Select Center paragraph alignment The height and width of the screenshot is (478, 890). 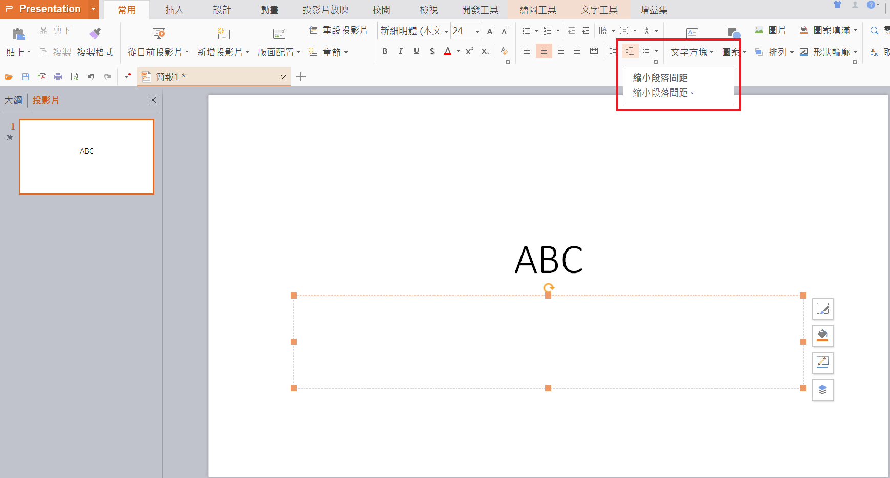pos(544,51)
